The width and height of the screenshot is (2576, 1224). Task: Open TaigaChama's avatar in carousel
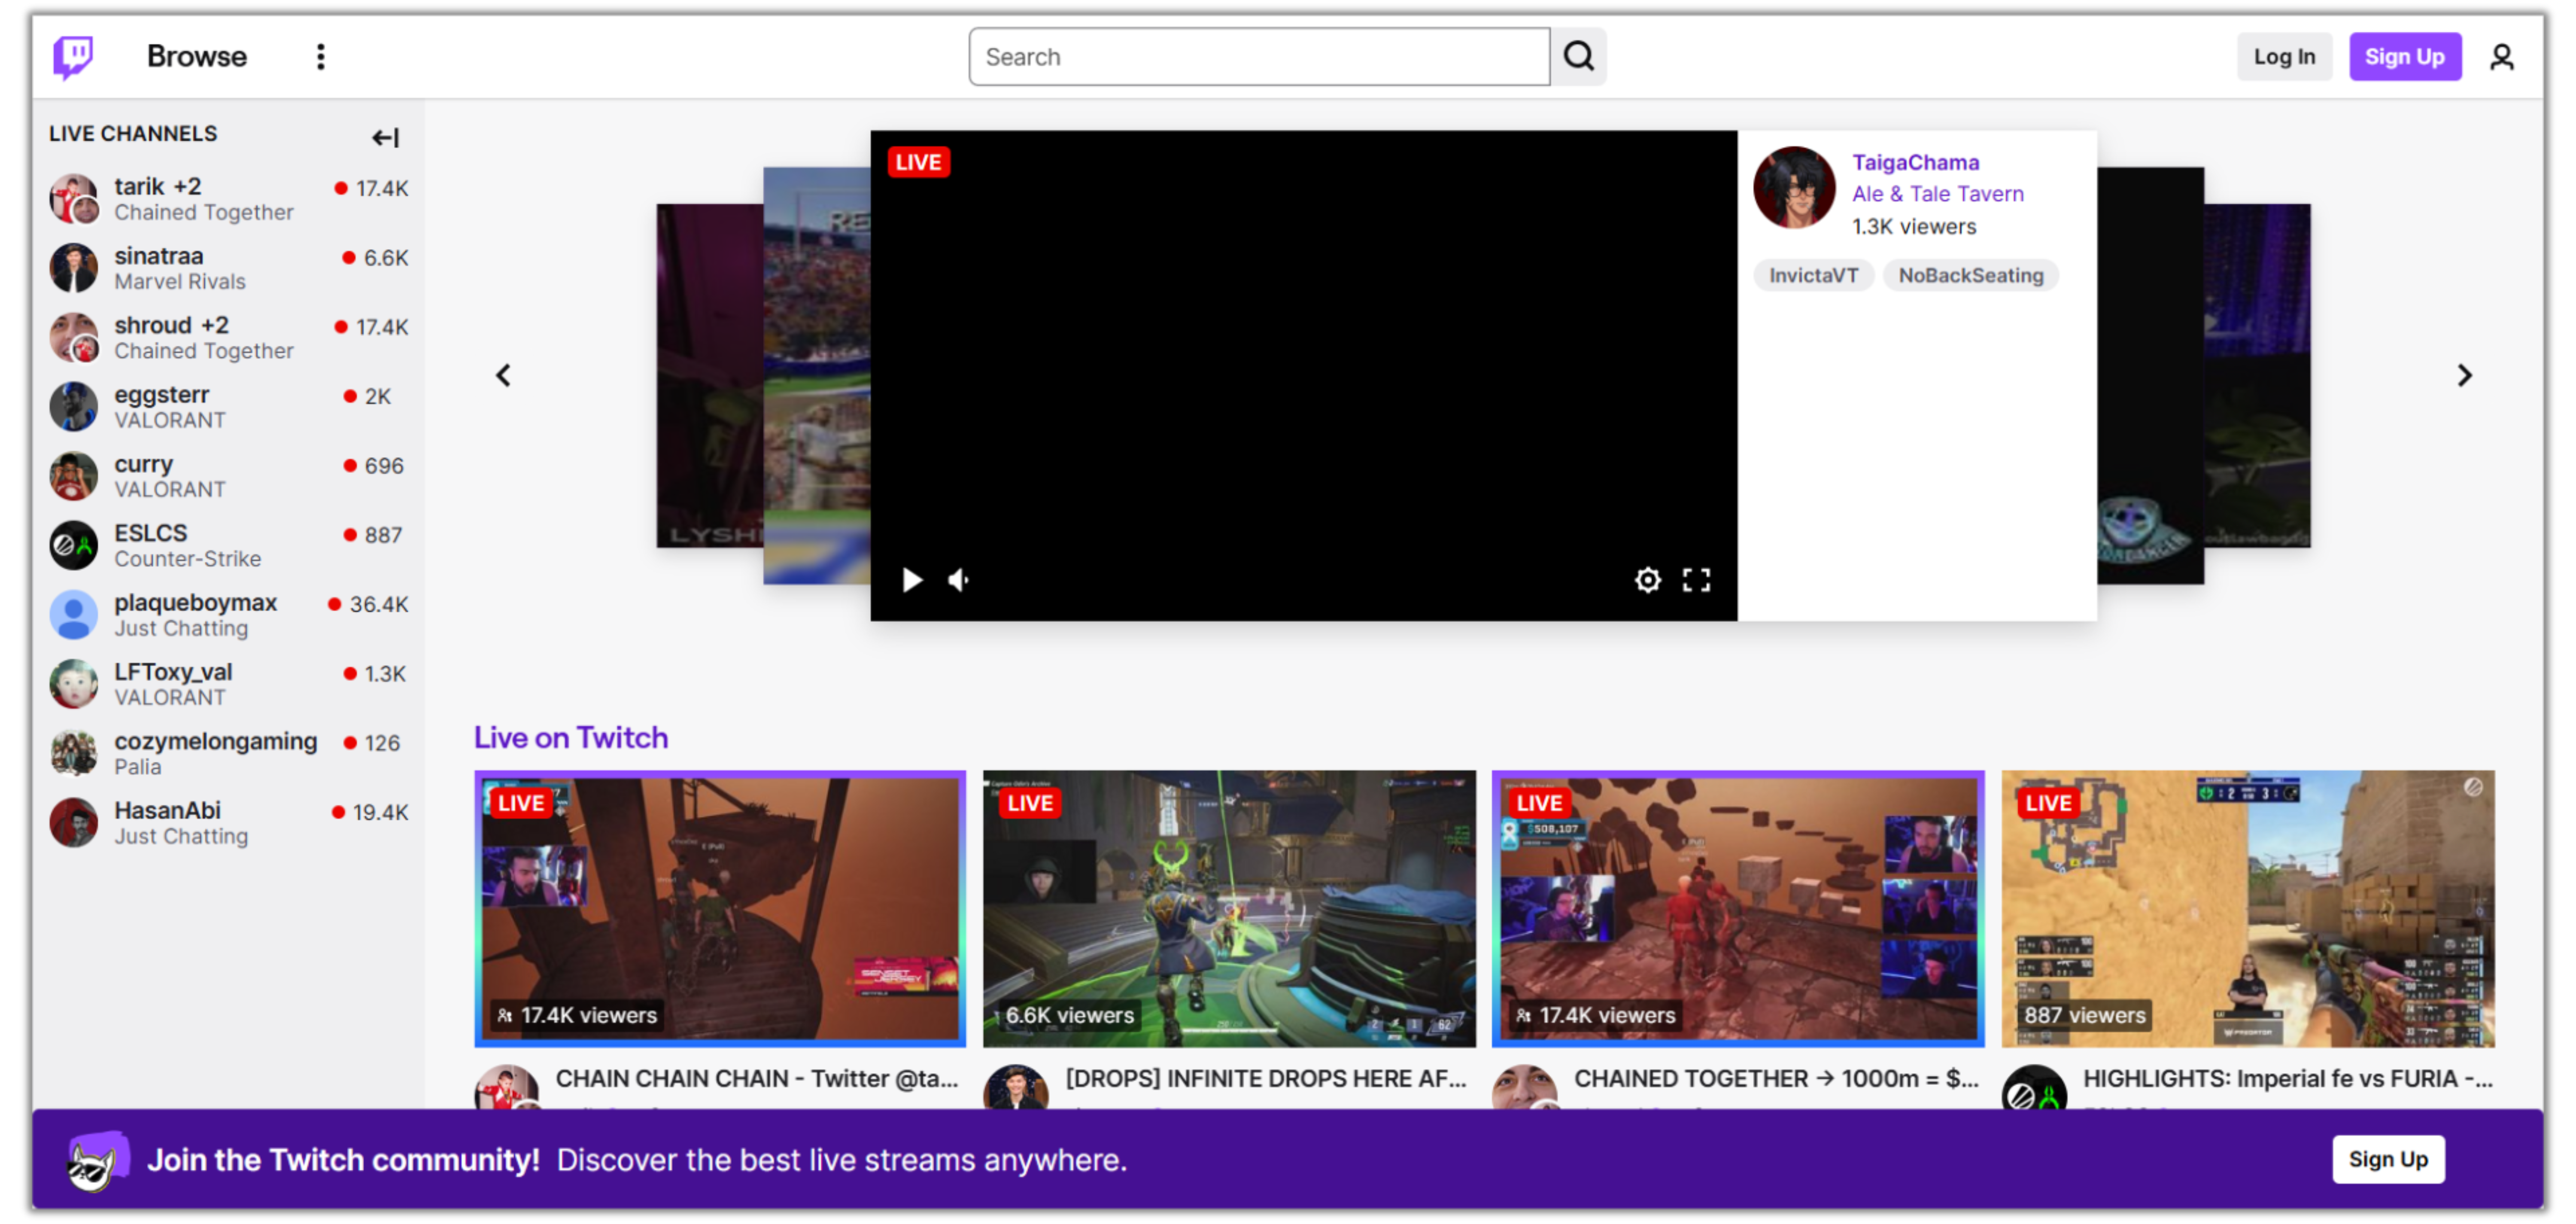click(x=1794, y=188)
